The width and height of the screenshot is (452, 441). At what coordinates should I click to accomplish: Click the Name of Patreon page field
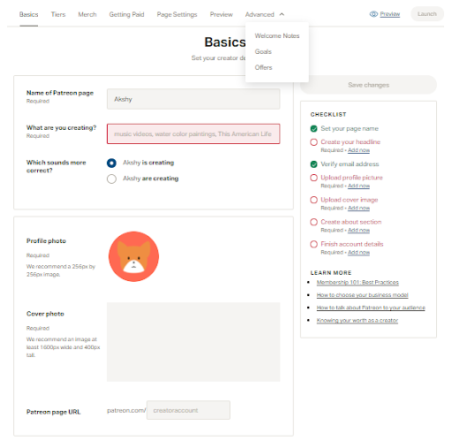pyautogui.click(x=193, y=99)
